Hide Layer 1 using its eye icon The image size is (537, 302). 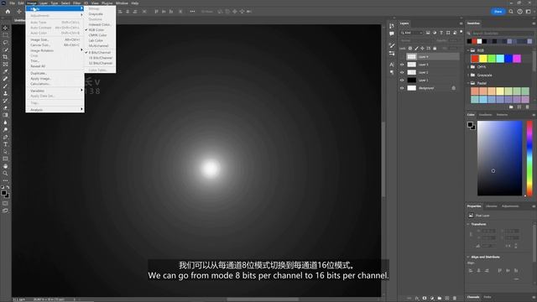pos(402,81)
